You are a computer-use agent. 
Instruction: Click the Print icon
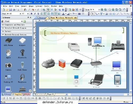14,10
